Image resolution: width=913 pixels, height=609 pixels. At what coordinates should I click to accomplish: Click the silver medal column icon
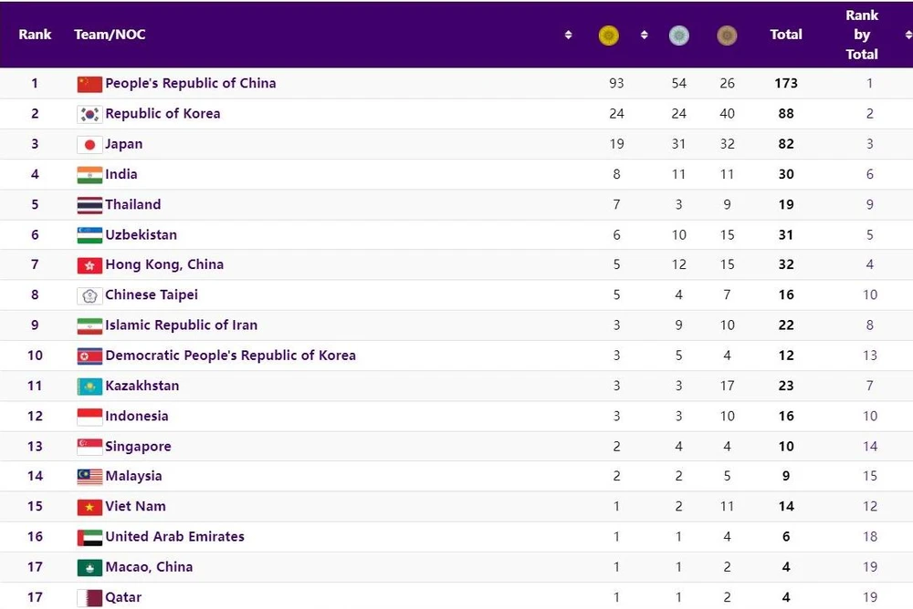pyautogui.click(x=678, y=36)
